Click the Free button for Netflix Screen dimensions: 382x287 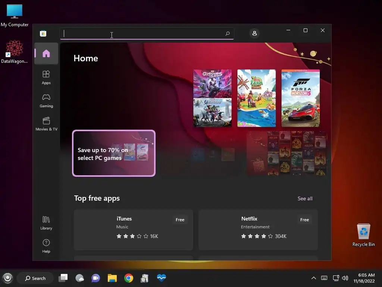[304, 220]
